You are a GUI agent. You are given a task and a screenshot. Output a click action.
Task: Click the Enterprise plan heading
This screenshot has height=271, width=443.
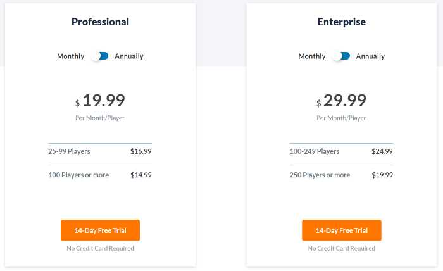click(342, 22)
